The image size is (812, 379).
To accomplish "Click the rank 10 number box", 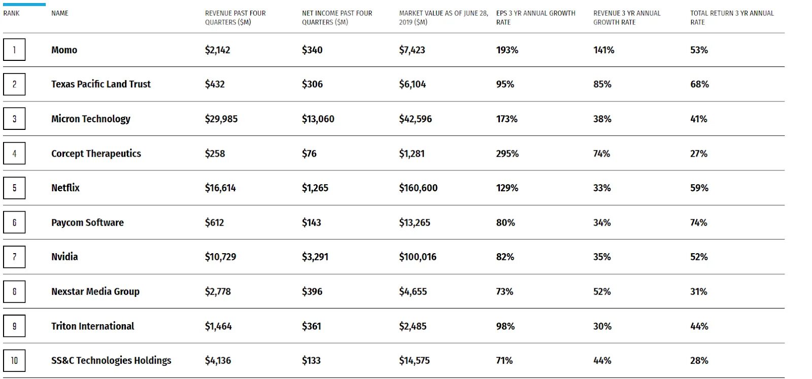I will click(14, 360).
